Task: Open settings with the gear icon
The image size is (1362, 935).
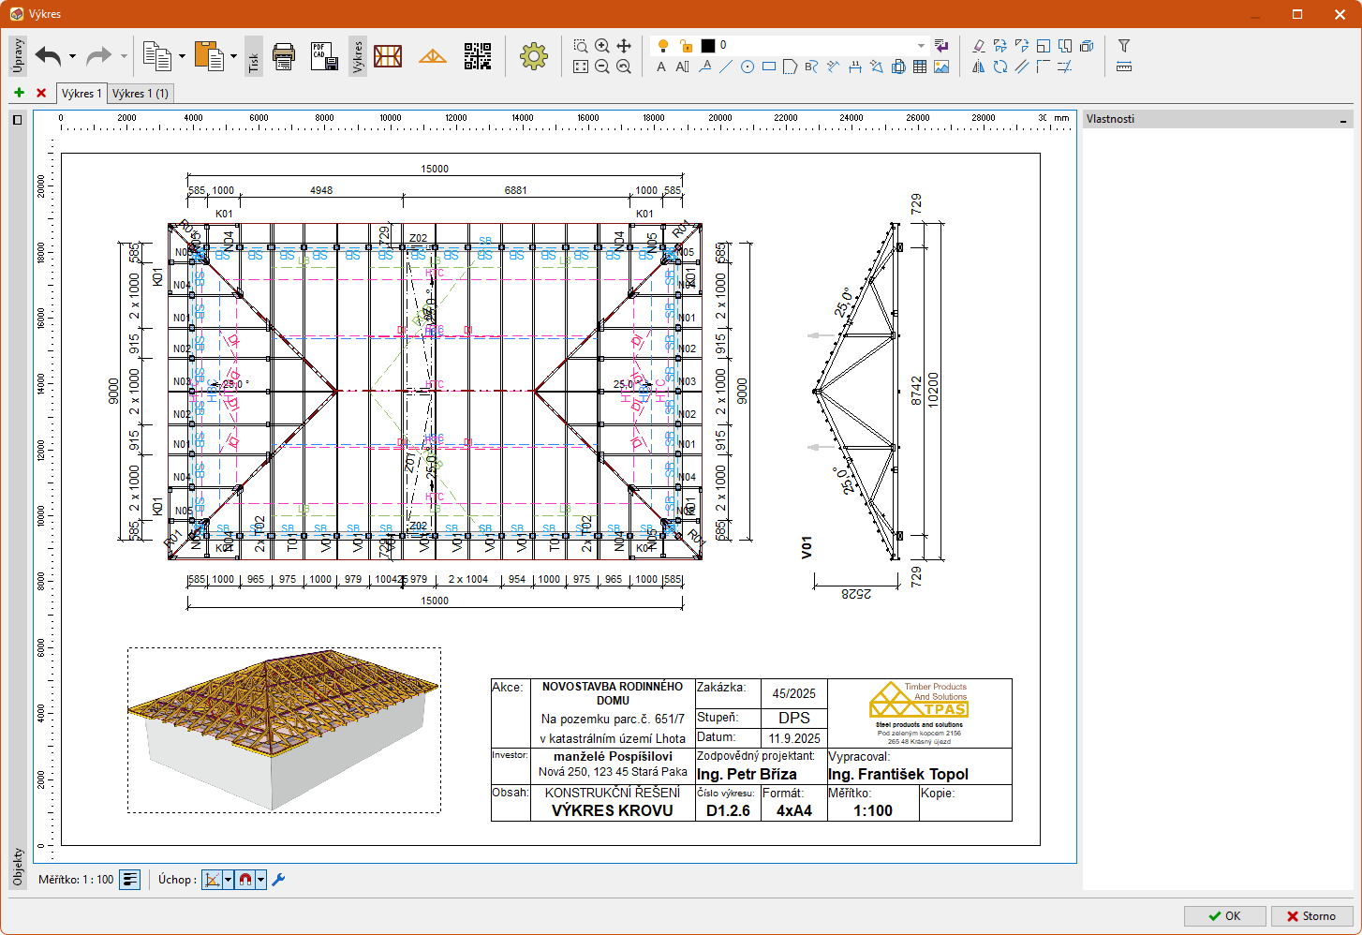Action: coord(533,56)
